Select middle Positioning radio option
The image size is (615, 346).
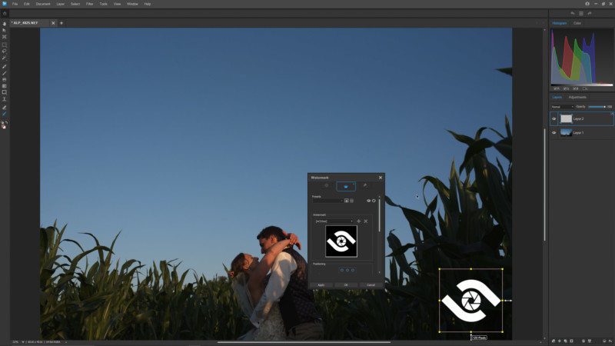pos(347,270)
